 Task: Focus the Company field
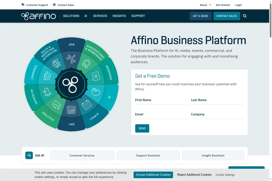coord(217,115)
